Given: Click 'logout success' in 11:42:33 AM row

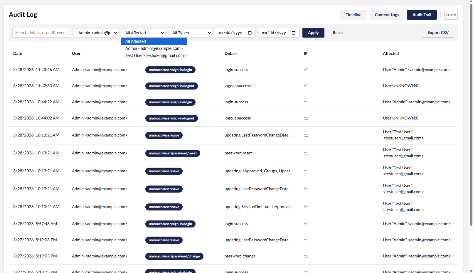Looking at the screenshot, I should (x=238, y=86).
